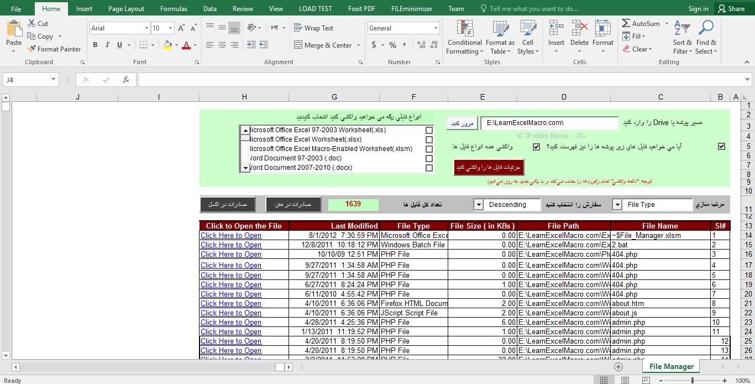Click the AutoSum sigma icon
This screenshot has height=384, width=755.
click(x=626, y=24)
